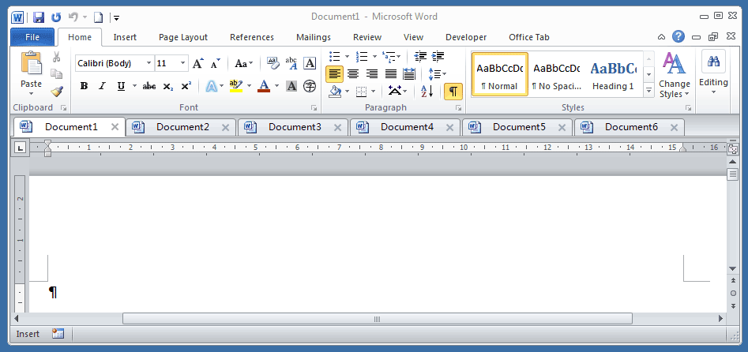Click the Phonetic Guide icon
748x352 pixels.
tap(291, 63)
